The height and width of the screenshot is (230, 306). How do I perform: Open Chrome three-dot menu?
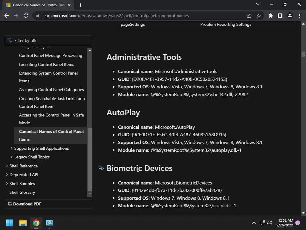pyautogui.click(x=299, y=16)
